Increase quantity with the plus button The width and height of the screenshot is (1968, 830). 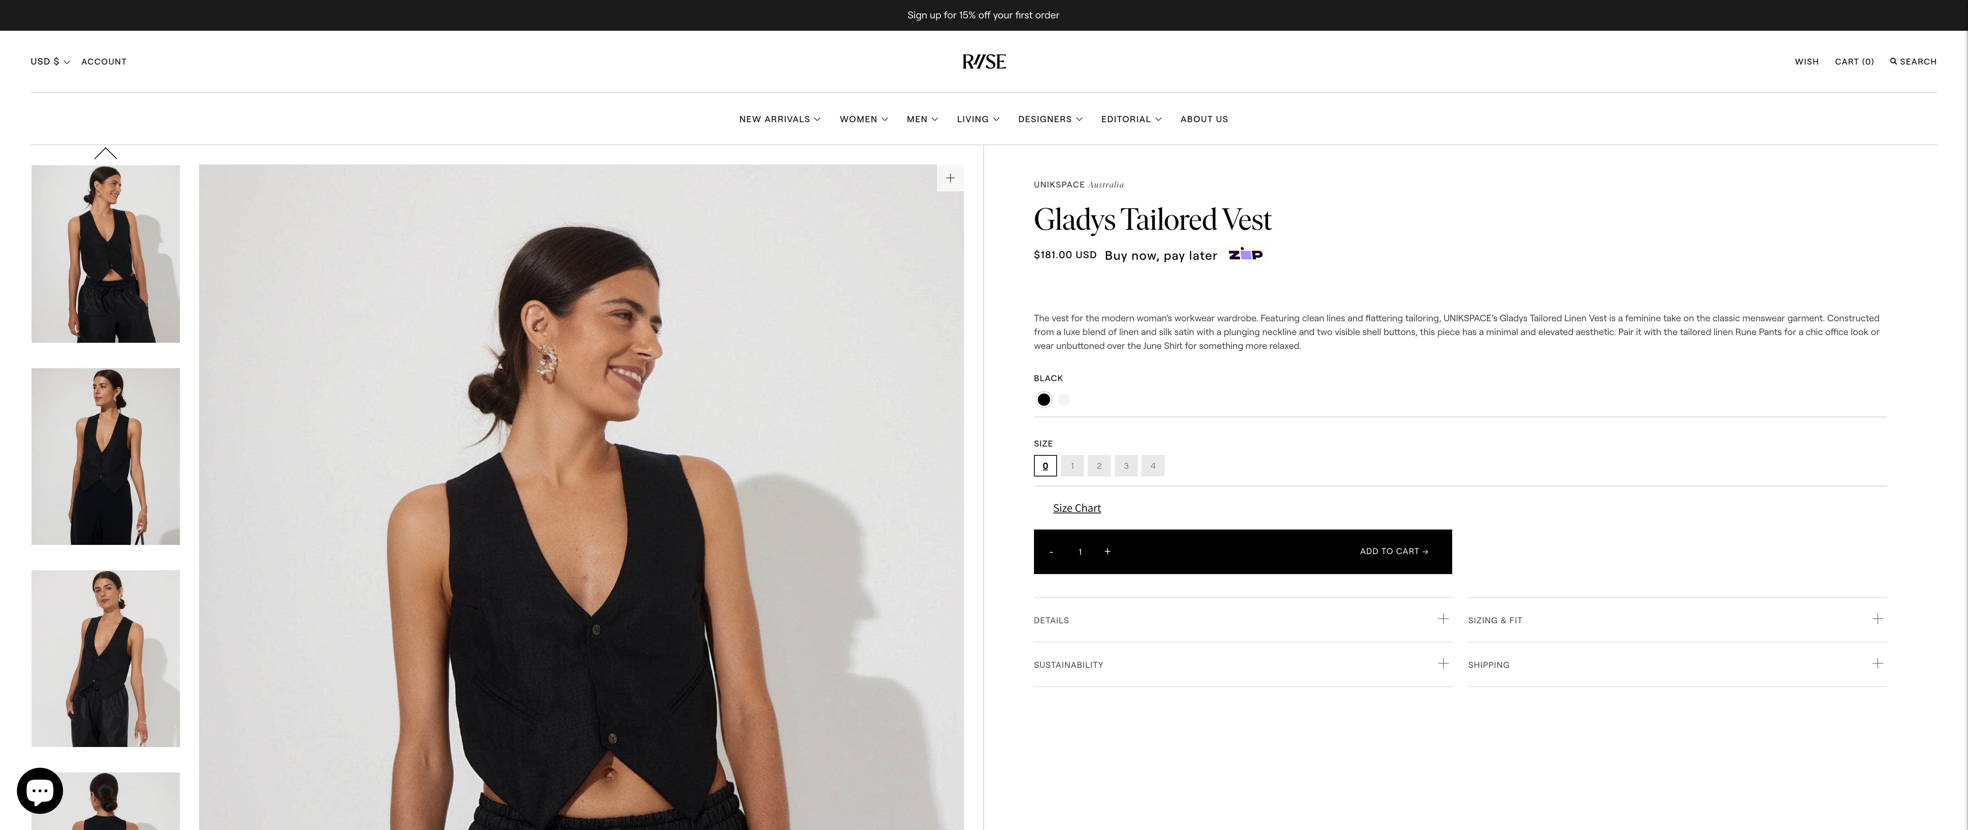1107,551
